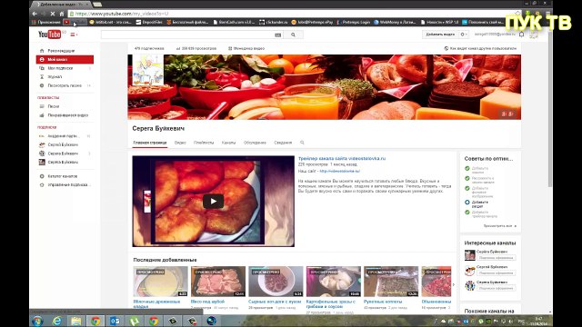Switch to the Сведения channel tab
Screen dimensions: 582x327
(283, 143)
